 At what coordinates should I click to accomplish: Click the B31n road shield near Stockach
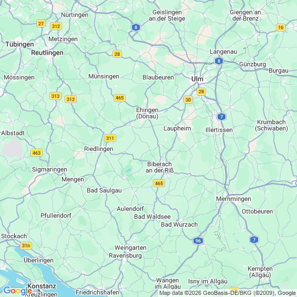[x=26, y=245]
